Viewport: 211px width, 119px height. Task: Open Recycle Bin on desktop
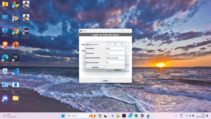tap(5, 71)
